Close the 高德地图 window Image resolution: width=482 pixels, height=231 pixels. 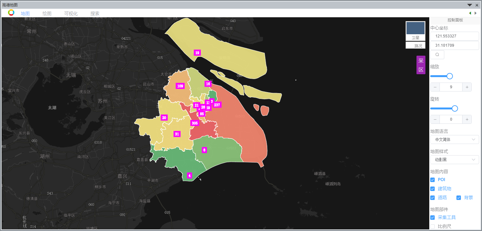pos(477,5)
